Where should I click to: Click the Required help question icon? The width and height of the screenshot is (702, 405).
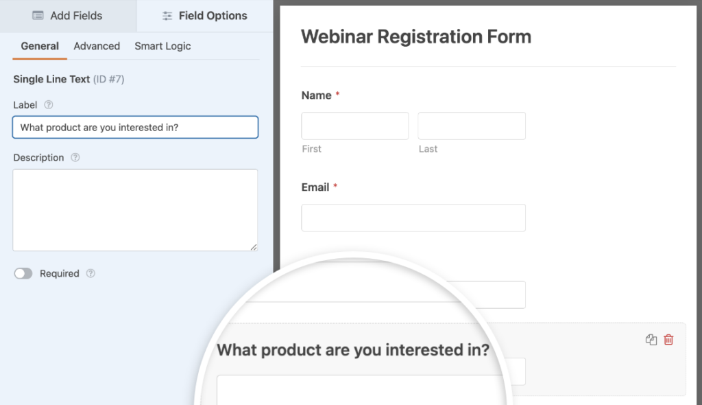[90, 273]
